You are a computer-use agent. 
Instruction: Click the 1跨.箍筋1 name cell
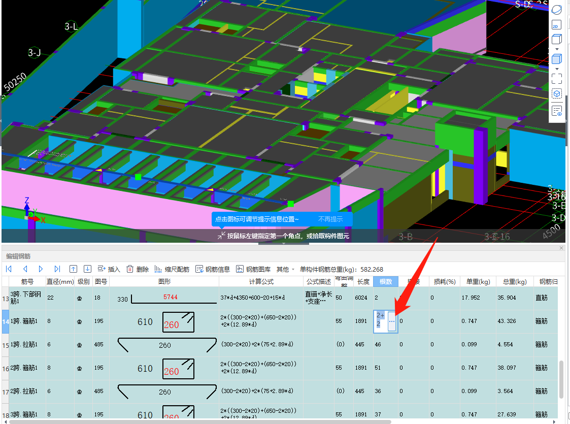tap(27, 321)
